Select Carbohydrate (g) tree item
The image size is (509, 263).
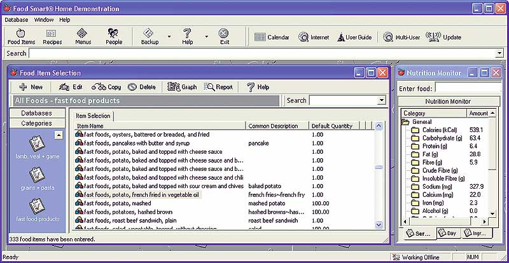[442, 138]
